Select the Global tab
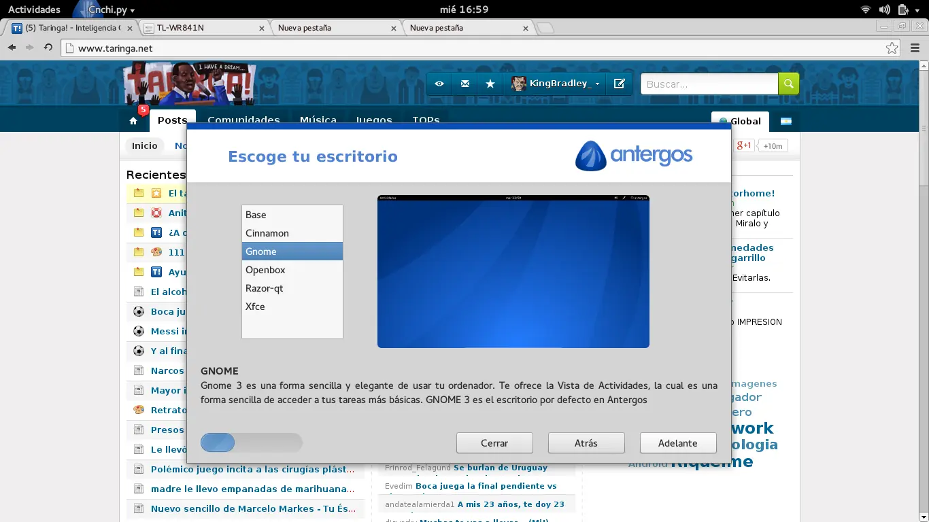 tap(740, 121)
